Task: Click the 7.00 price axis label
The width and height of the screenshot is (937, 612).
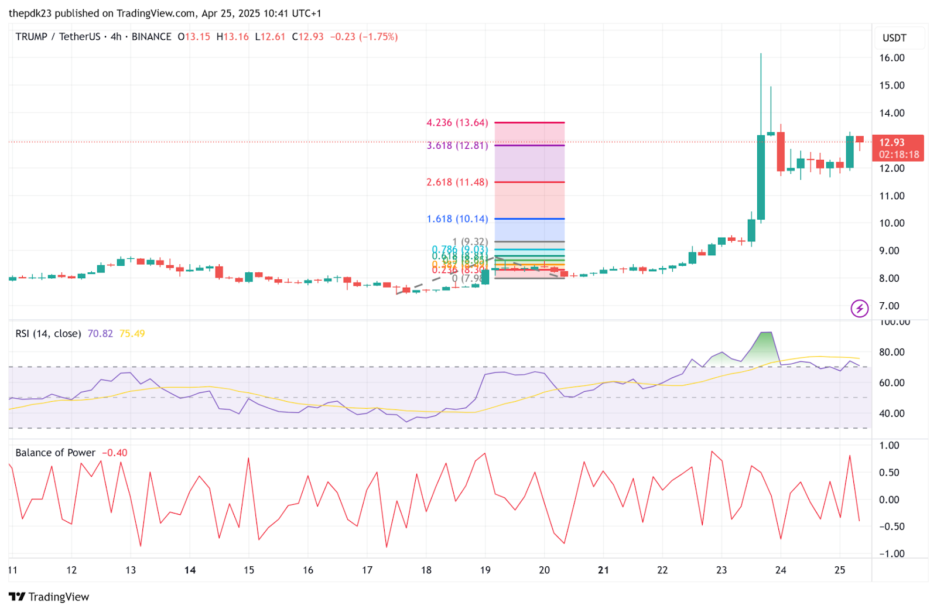Action: tap(889, 306)
